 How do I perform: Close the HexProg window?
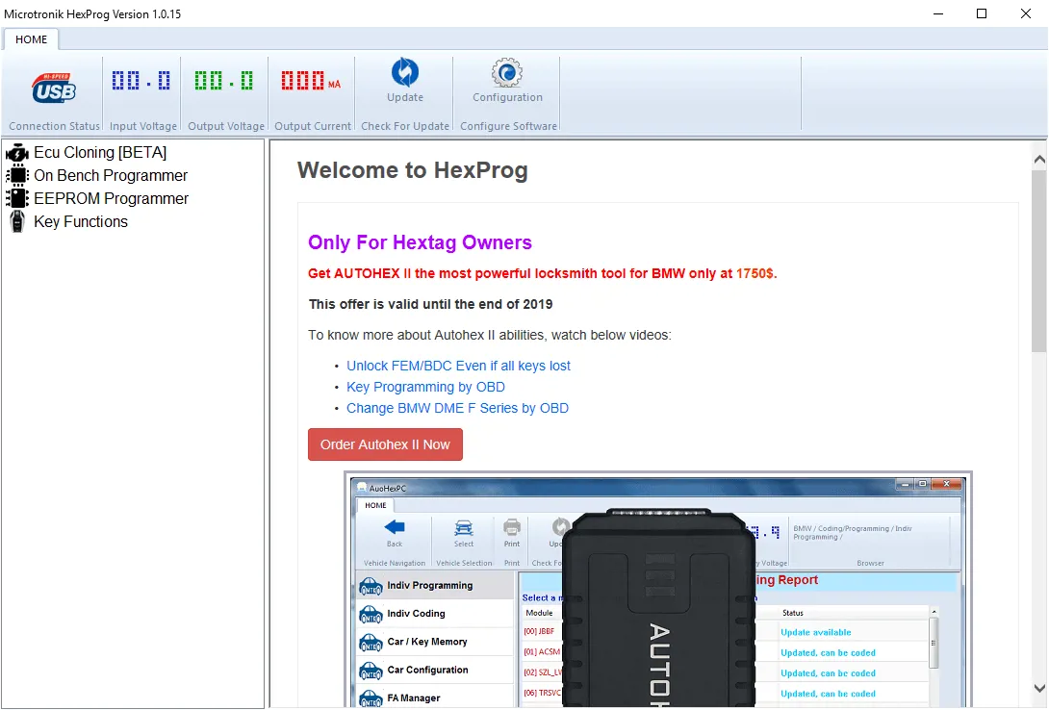click(x=1026, y=13)
